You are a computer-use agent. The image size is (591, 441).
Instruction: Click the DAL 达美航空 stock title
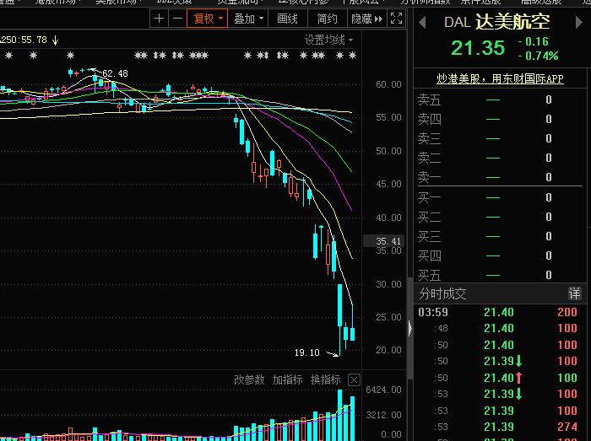(496, 22)
